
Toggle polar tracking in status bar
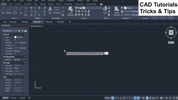click(x=124, y=98)
